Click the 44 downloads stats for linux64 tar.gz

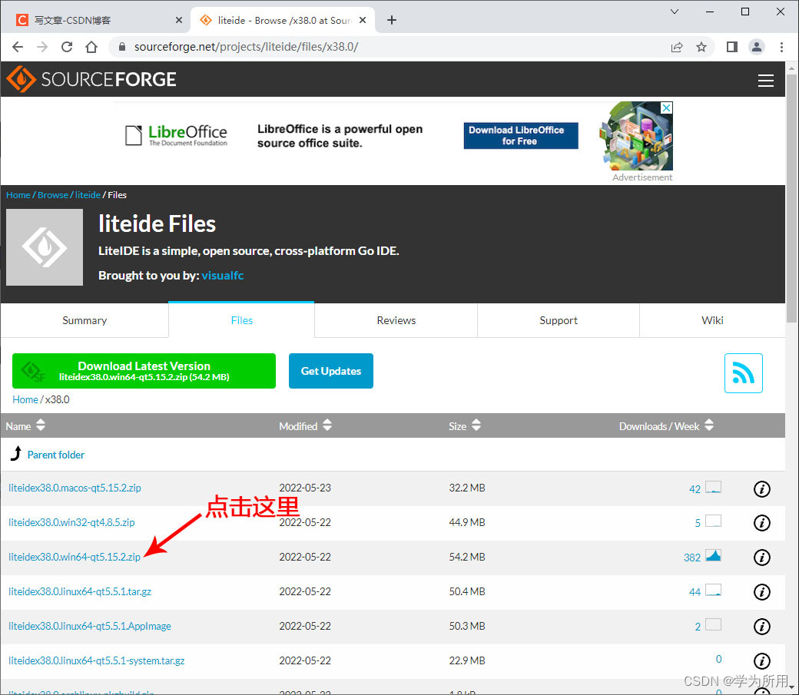point(695,592)
